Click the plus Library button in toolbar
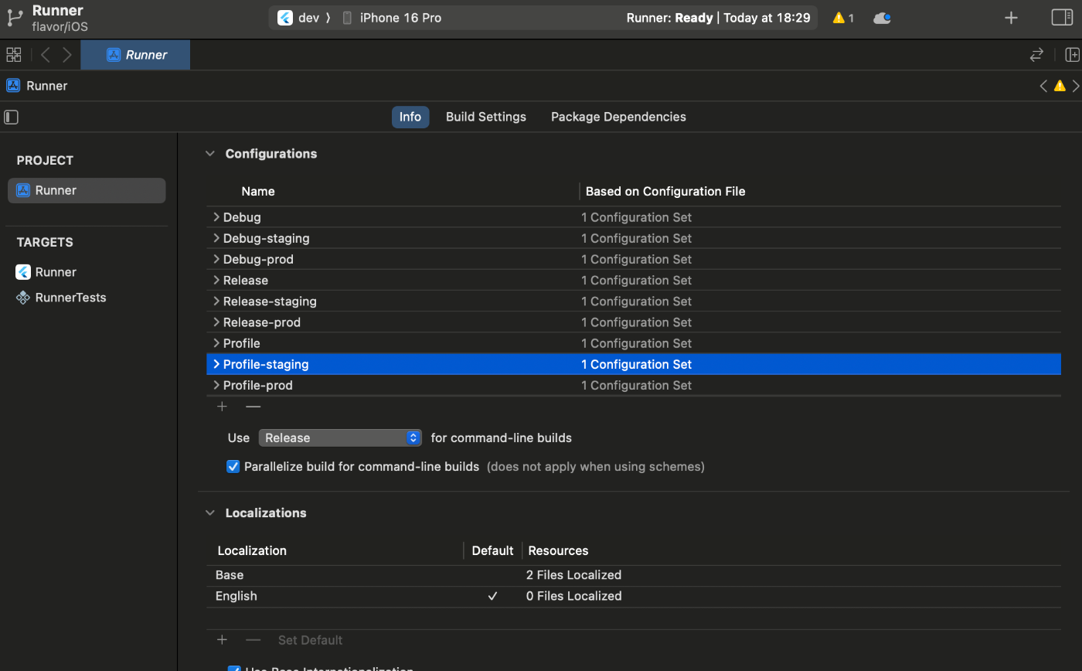This screenshot has width=1082, height=671. click(x=1011, y=18)
